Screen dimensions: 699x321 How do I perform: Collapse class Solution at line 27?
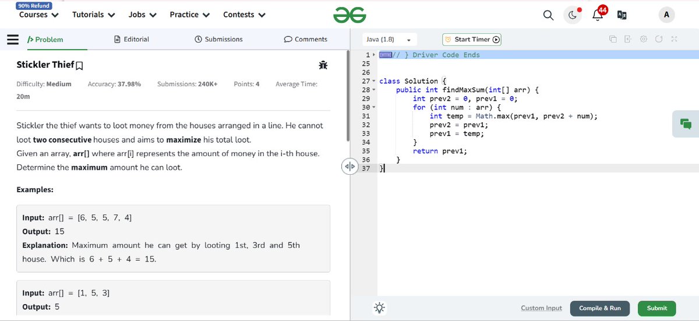pos(375,82)
